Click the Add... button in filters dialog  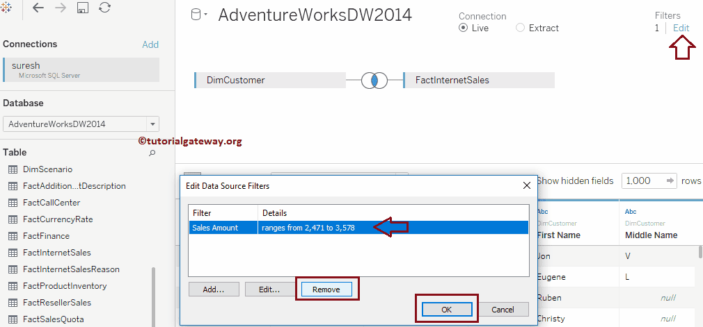pyautogui.click(x=214, y=290)
